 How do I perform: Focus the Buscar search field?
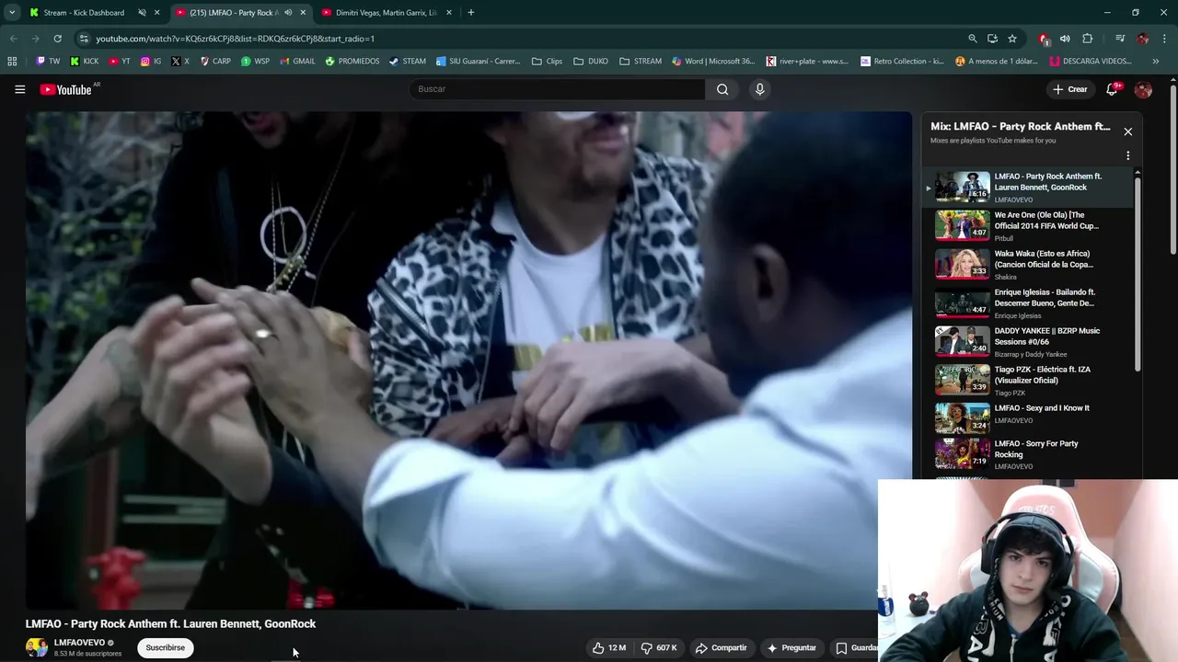pyautogui.click(x=557, y=89)
